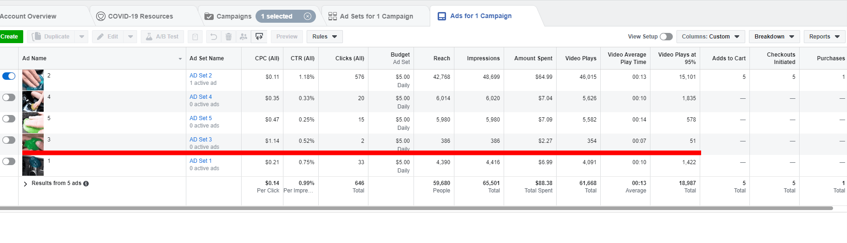This screenshot has height=243, width=847.
Task: Click the thumbnail image of ad 5
Action: pyautogui.click(x=33, y=122)
